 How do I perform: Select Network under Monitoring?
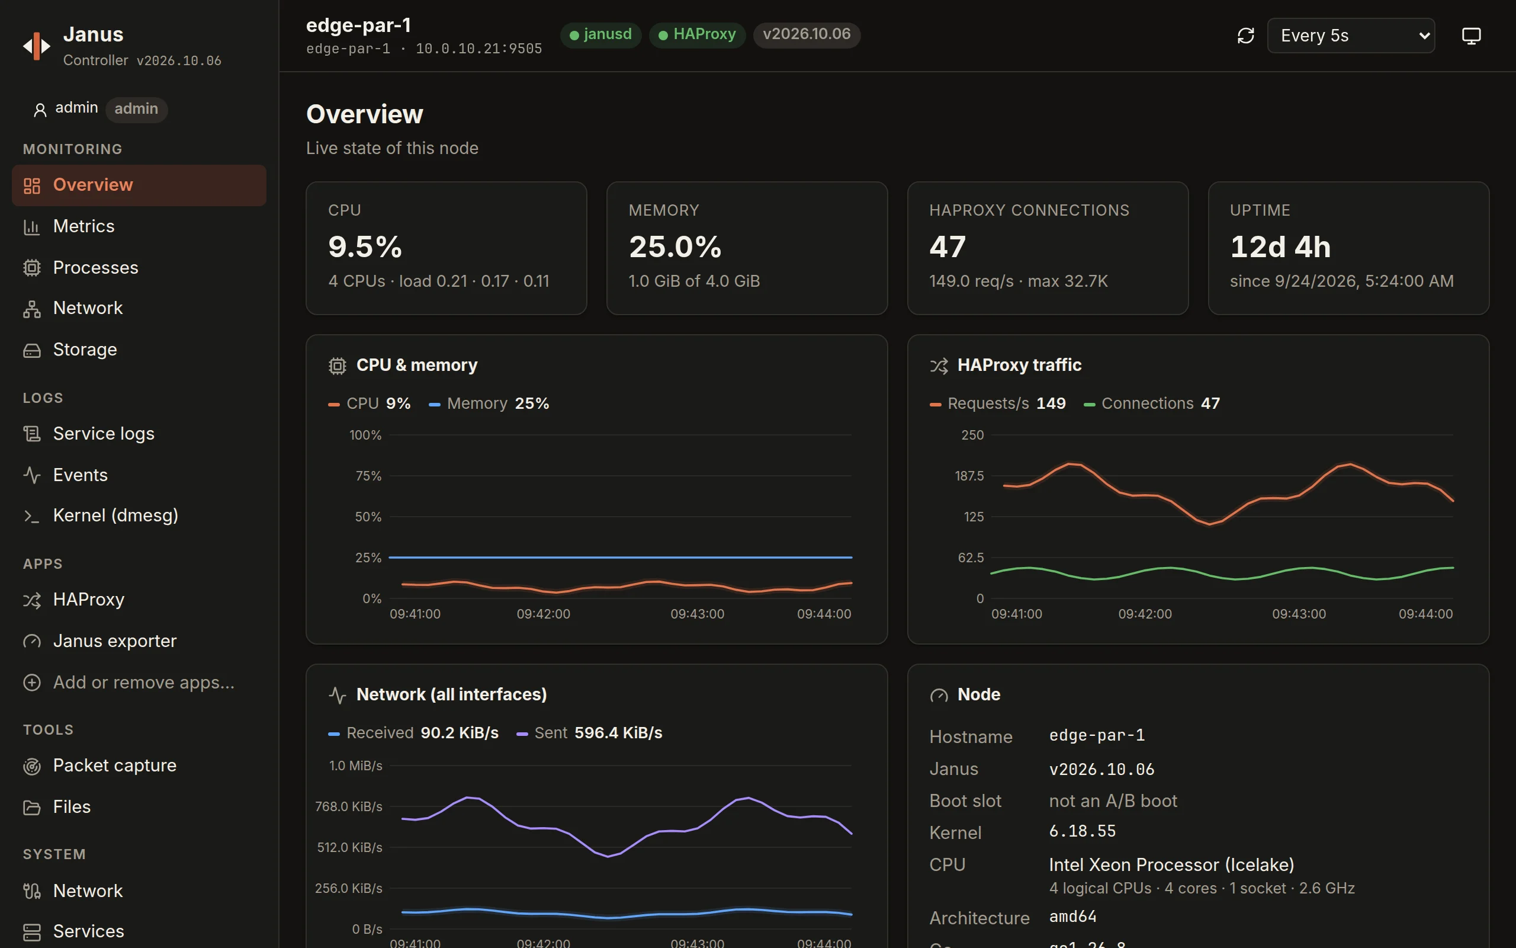click(139, 309)
